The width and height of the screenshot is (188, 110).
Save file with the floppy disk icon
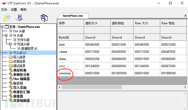tap(19, 17)
